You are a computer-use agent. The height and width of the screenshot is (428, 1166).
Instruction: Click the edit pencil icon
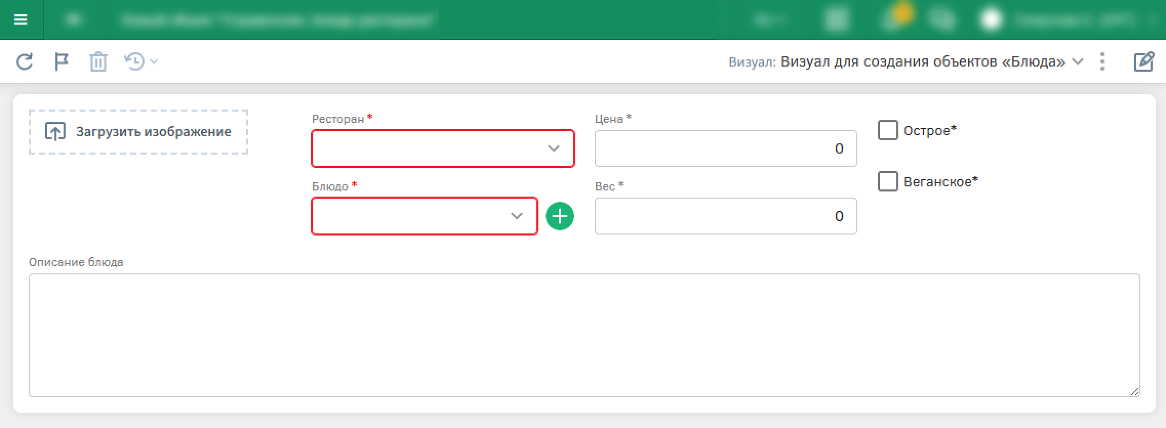(1143, 62)
